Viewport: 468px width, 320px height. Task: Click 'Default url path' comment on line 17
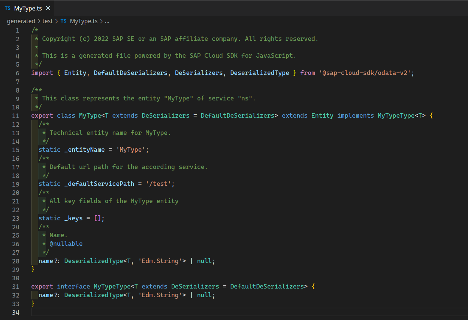79,167
